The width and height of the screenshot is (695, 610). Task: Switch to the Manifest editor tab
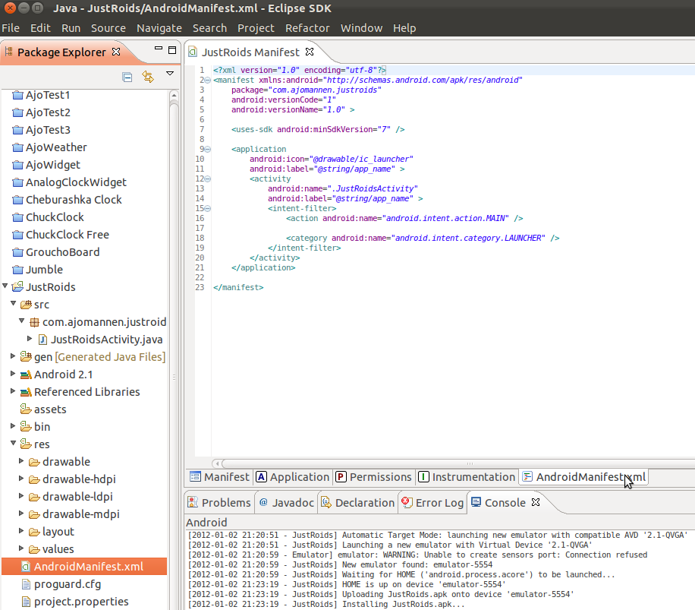[219, 477]
